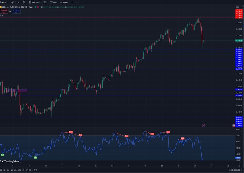
Task: Open the indicator templates grid icon
Action: [x=46, y=2]
